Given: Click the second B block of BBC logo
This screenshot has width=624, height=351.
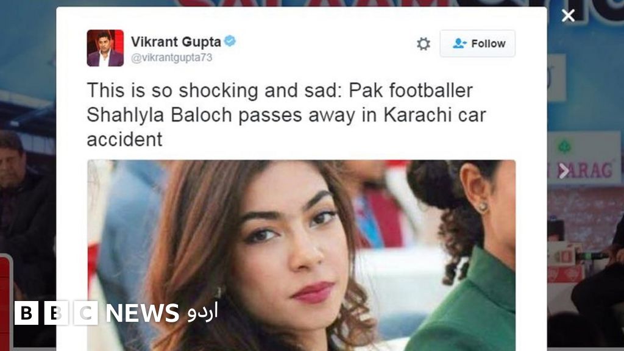Looking at the screenshot, I should (56, 313).
